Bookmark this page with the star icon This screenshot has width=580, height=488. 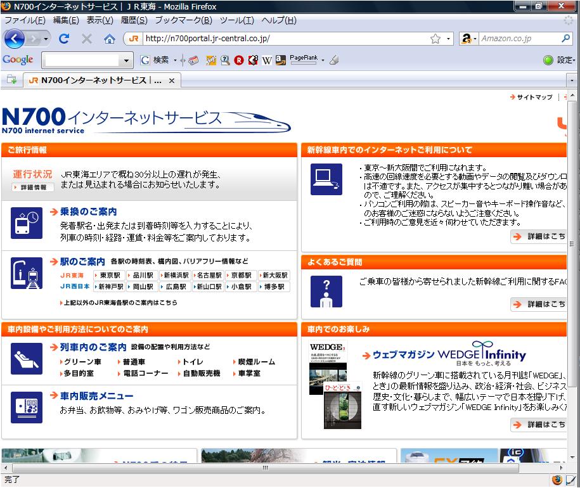click(435, 39)
